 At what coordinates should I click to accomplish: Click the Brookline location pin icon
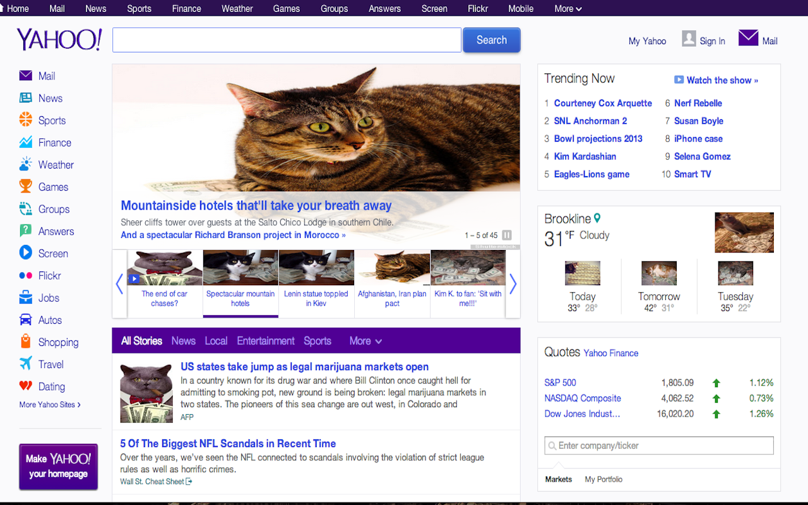597,218
